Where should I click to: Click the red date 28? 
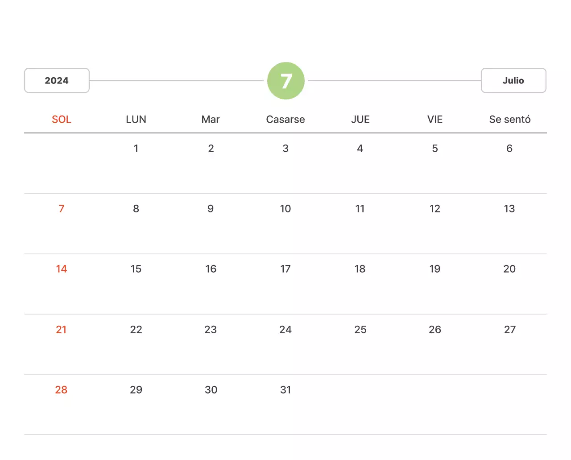(x=62, y=390)
